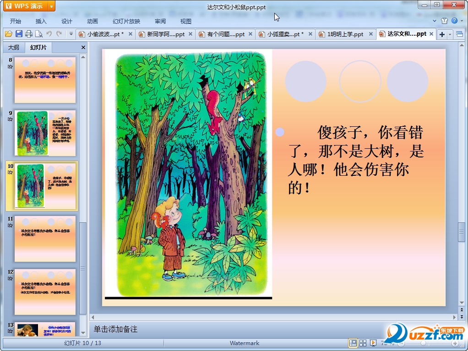Select slide 11 thumbnail
Image resolution: width=468 pixels, height=351 pixels.
point(45,239)
